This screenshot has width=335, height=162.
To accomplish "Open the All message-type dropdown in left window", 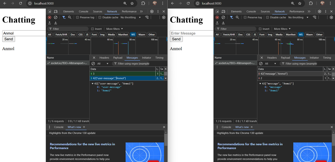I will (103, 64).
